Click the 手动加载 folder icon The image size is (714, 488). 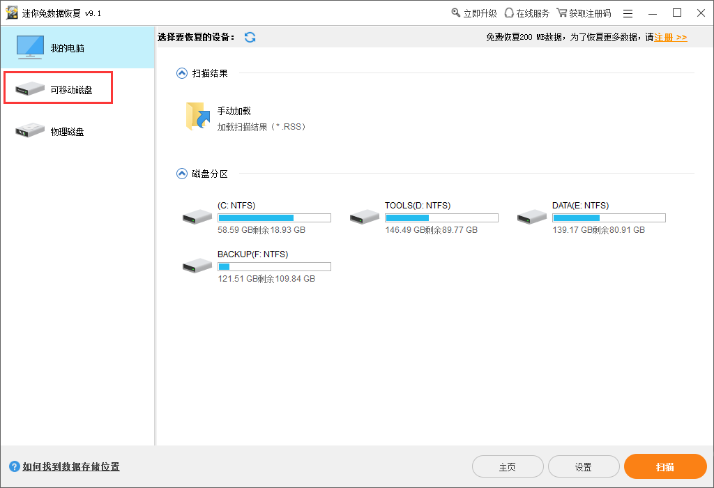click(197, 116)
